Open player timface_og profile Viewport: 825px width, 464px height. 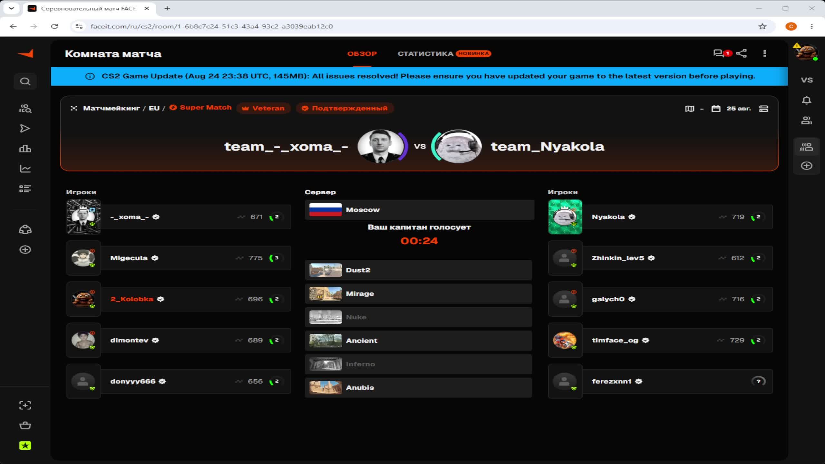point(660,340)
